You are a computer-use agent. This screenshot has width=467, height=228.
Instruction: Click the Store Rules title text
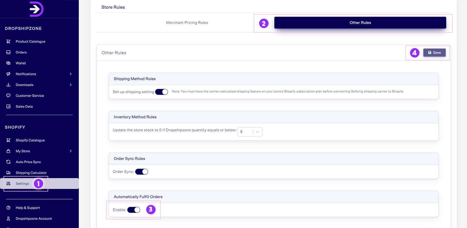point(113,7)
